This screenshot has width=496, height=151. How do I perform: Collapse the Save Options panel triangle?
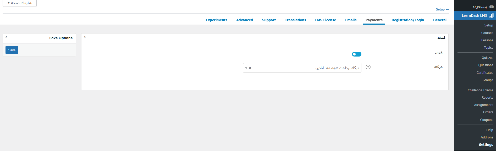pyautogui.click(x=6, y=37)
